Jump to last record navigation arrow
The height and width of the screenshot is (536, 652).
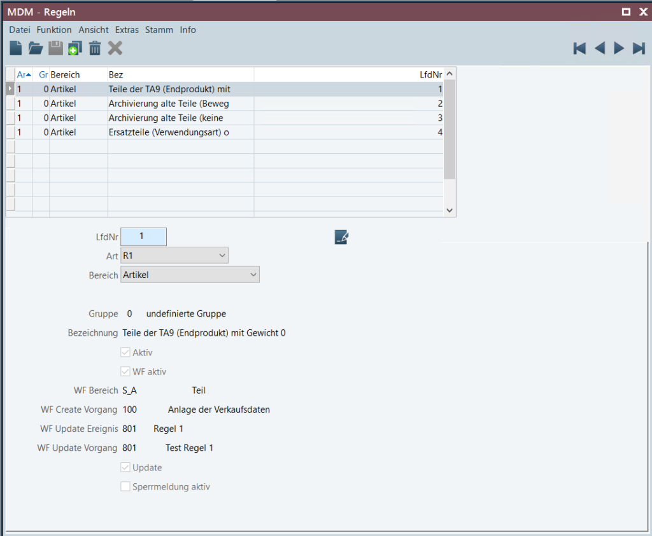click(x=639, y=48)
